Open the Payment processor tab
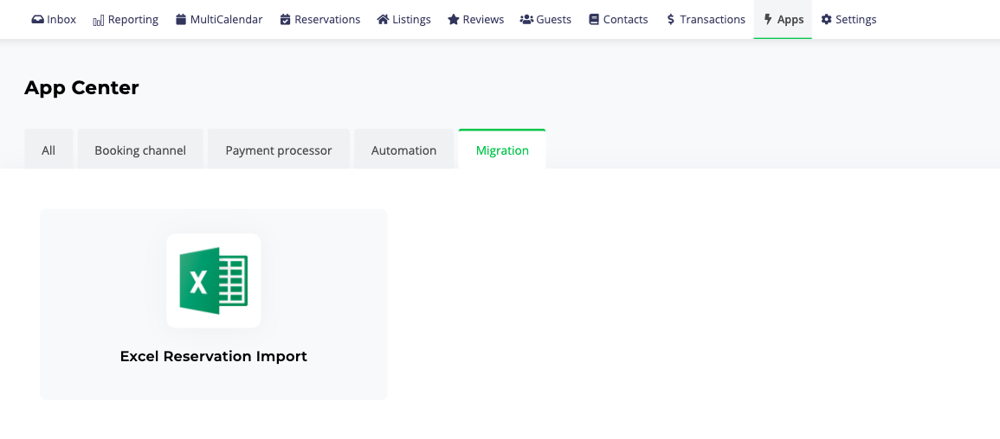1000x439 pixels. 279,150
